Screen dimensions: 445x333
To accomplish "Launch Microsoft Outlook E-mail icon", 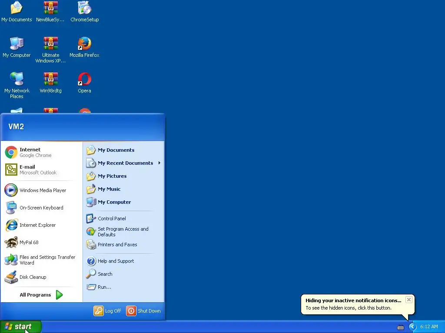I will point(11,170).
